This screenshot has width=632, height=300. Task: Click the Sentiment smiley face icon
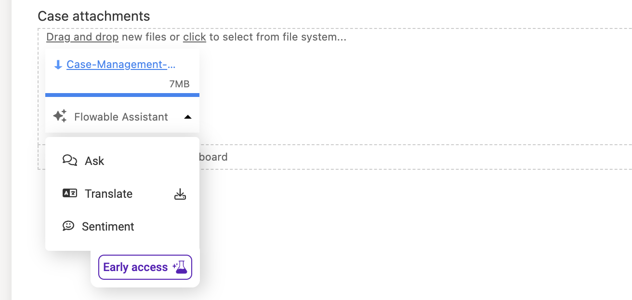pos(68,226)
